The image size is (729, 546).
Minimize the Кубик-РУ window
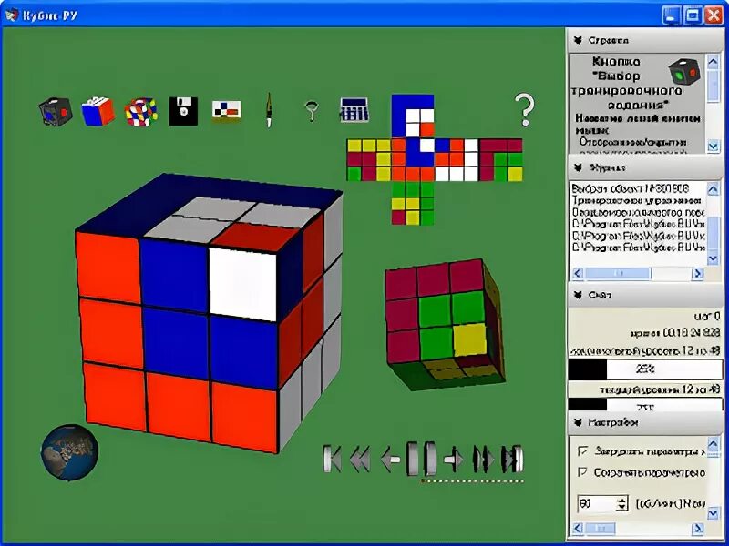click(671, 15)
